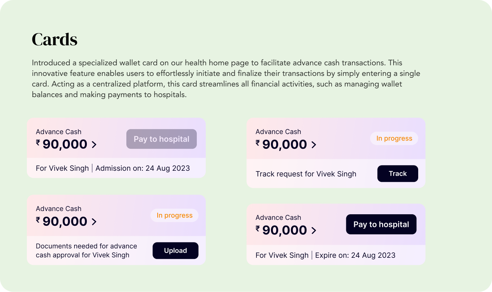Click the 90,000 amount in the Track card
The width and height of the screenshot is (492, 292).
point(285,144)
